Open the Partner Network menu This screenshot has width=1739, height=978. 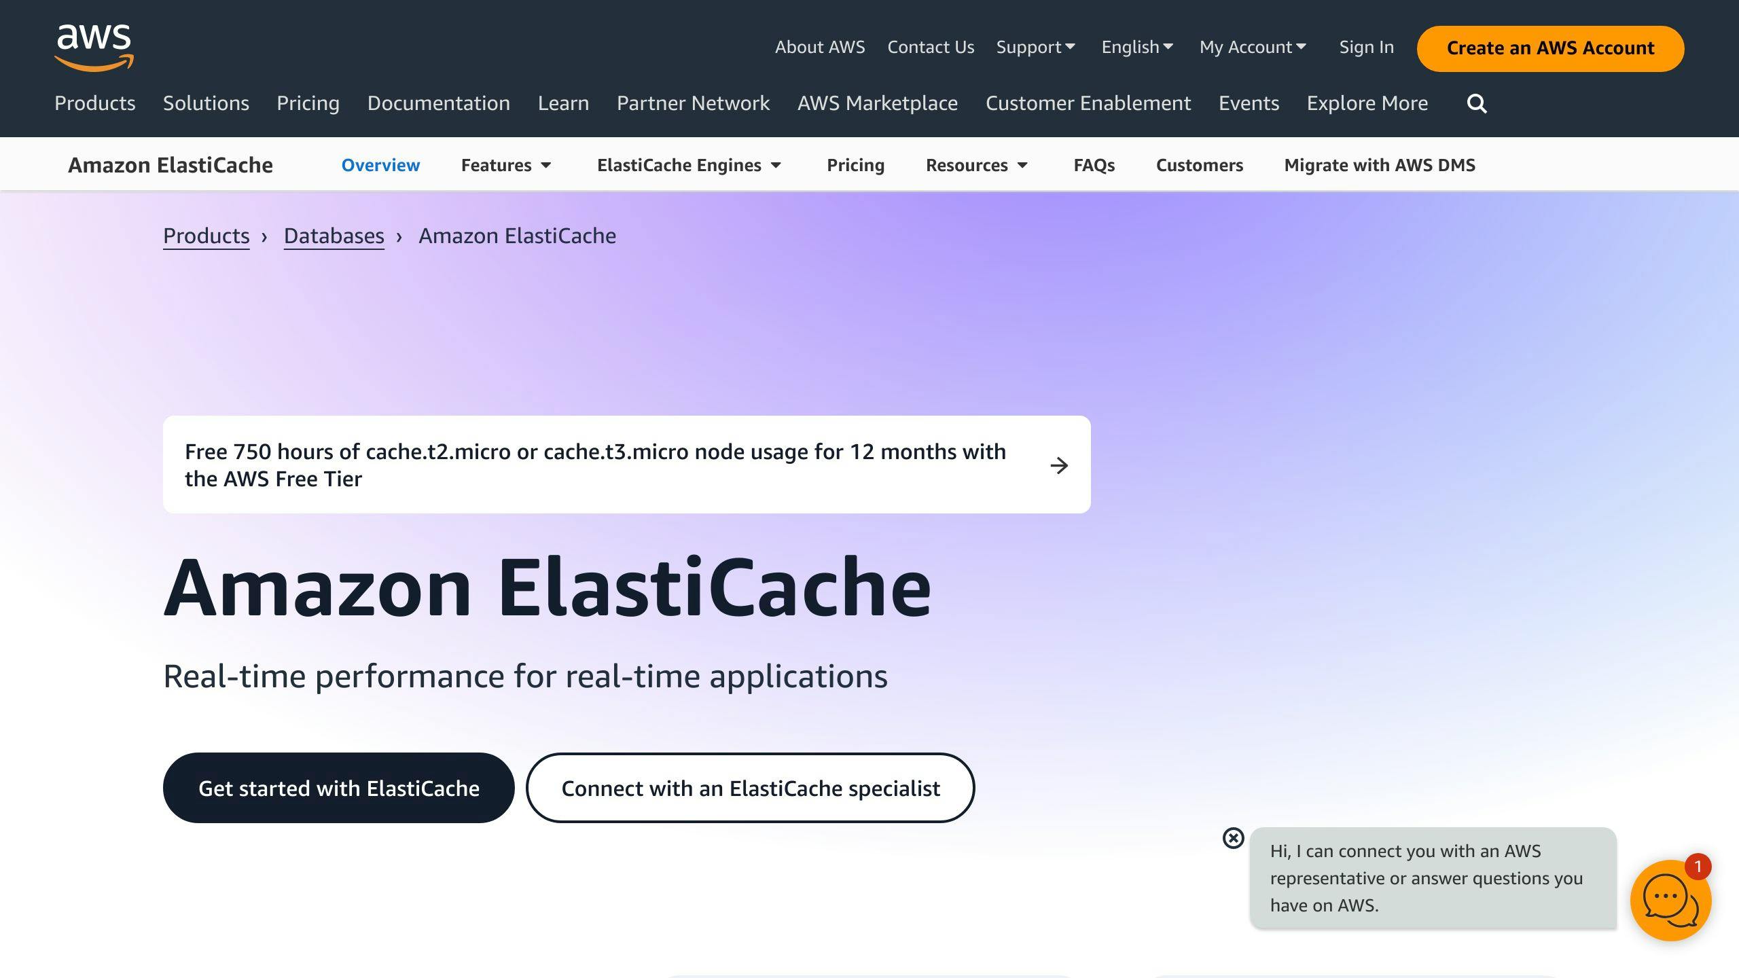pyautogui.click(x=693, y=103)
